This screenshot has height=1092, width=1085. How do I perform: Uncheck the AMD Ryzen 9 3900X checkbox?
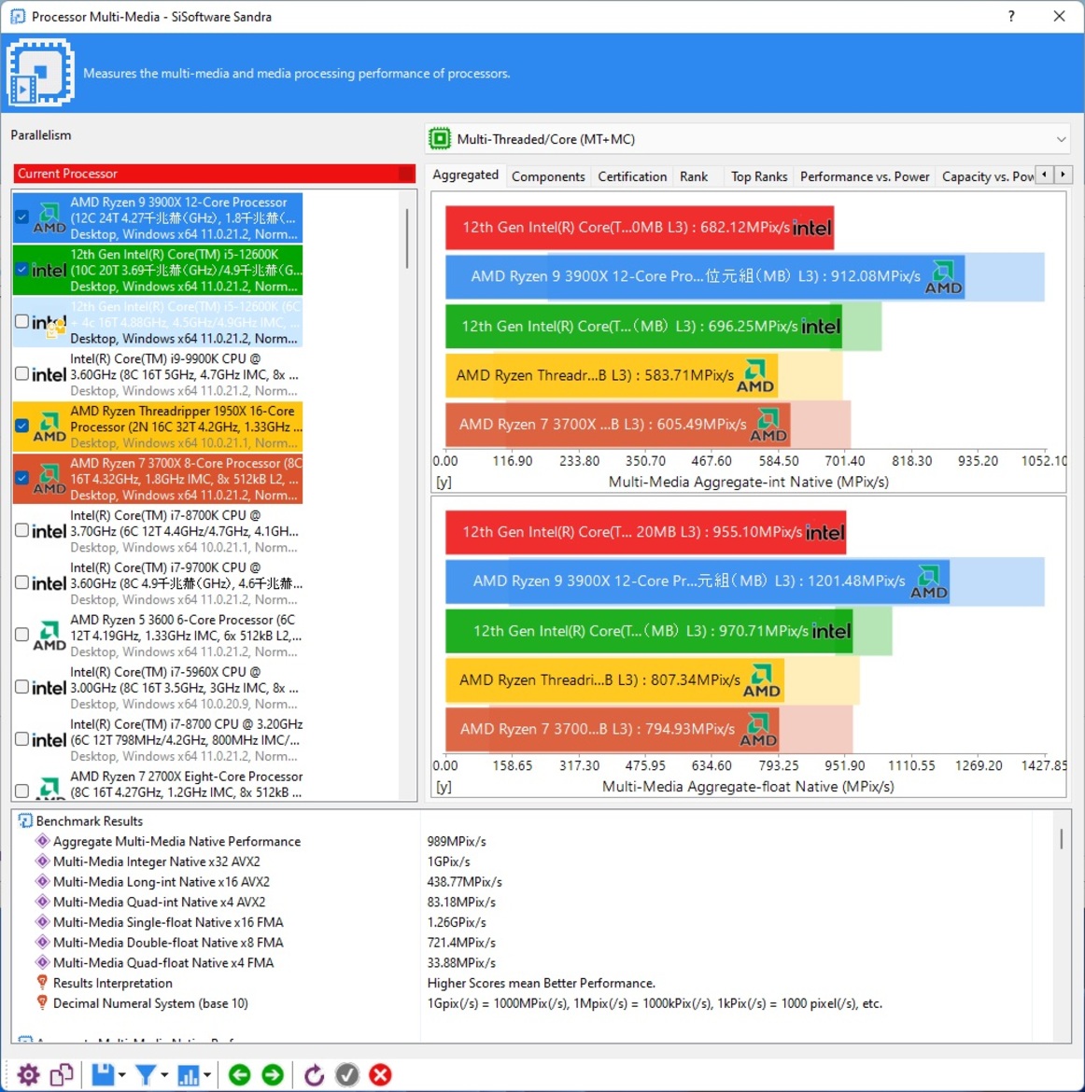[x=21, y=217]
